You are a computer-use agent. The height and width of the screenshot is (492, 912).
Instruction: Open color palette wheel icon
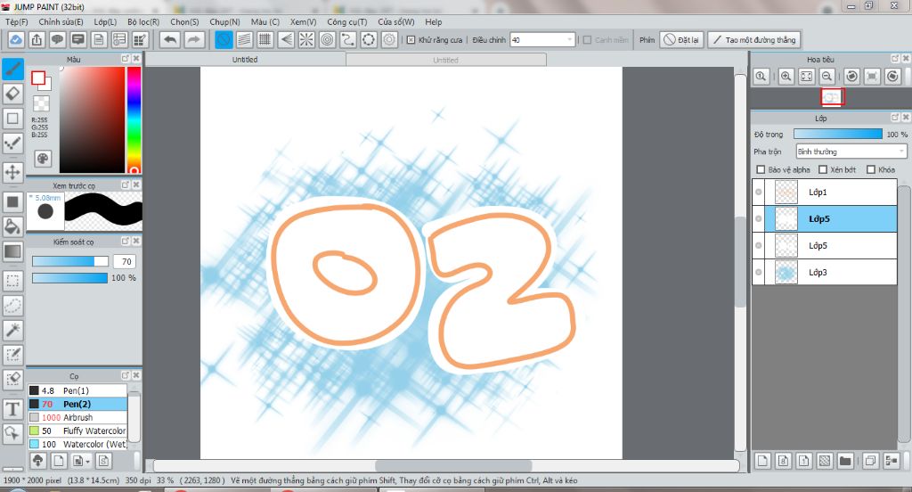tap(43, 159)
